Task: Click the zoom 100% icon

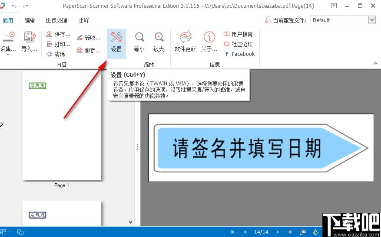Action: tap(303, 232)
